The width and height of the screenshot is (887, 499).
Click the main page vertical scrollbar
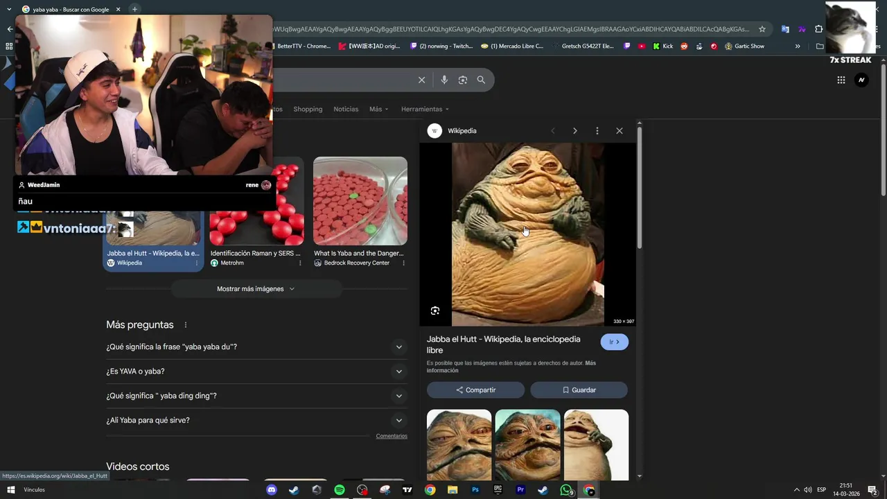click(884, 132)
